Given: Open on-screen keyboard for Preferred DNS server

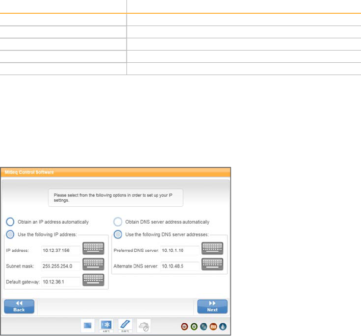Looking at the screenshot, I should point(212,248).
